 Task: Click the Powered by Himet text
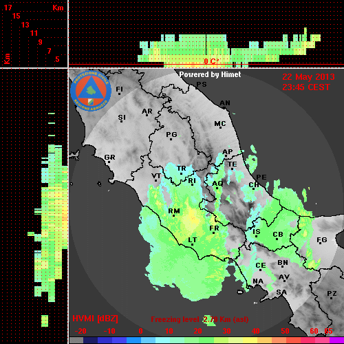coord(210,74)
